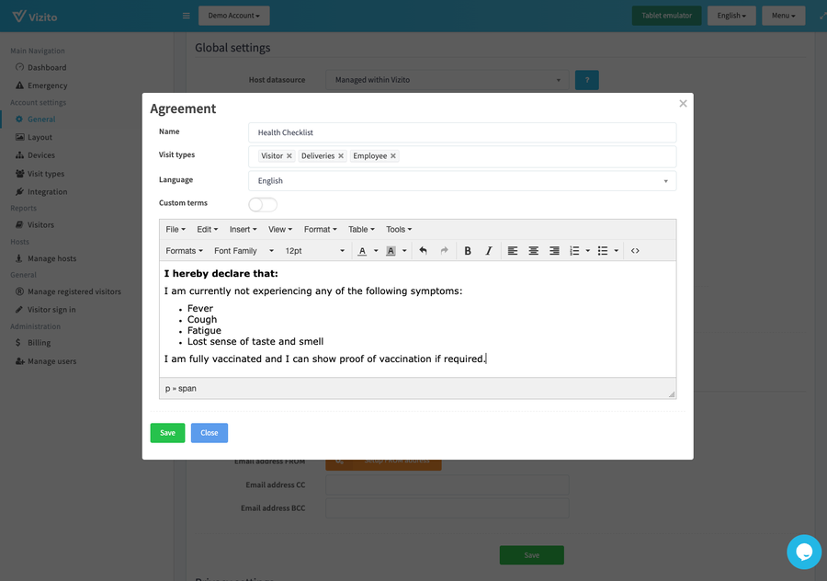Click the undo arrow in editor
827x581 pixels.
pyautogui.click(x=423, y=251)
